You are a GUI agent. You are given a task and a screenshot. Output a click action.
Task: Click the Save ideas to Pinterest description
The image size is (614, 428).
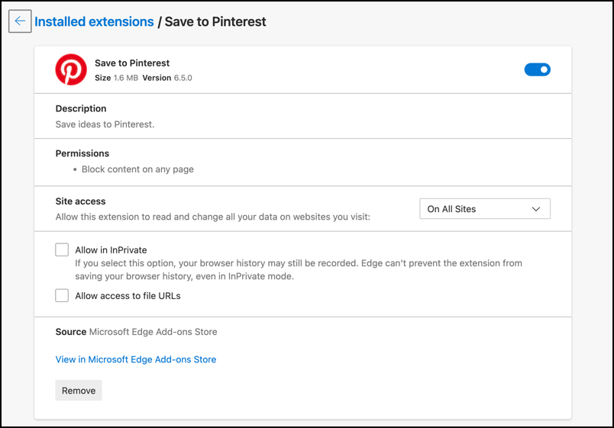click(105, 124)
